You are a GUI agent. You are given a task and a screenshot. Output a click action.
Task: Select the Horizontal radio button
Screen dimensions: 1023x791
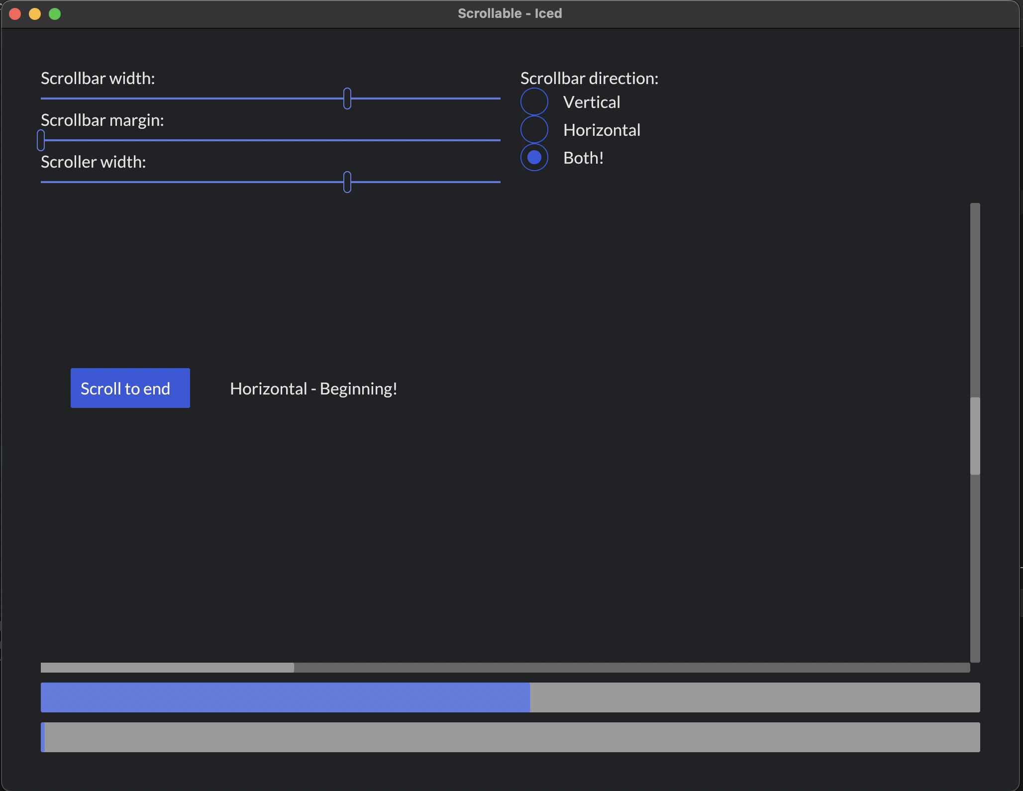click(x=534, y=130)
